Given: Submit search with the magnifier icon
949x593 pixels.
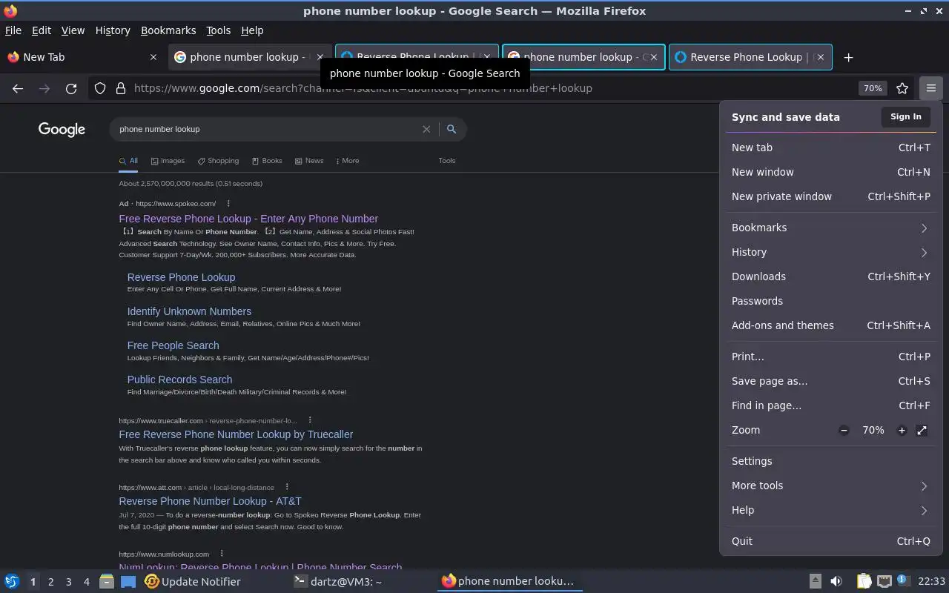Looking at the screenshot, I should (x=452, y=129).
